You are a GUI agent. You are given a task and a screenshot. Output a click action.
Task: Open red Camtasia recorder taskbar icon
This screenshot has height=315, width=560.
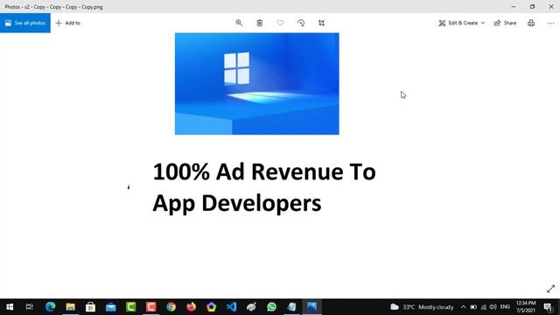coord(150,307)
